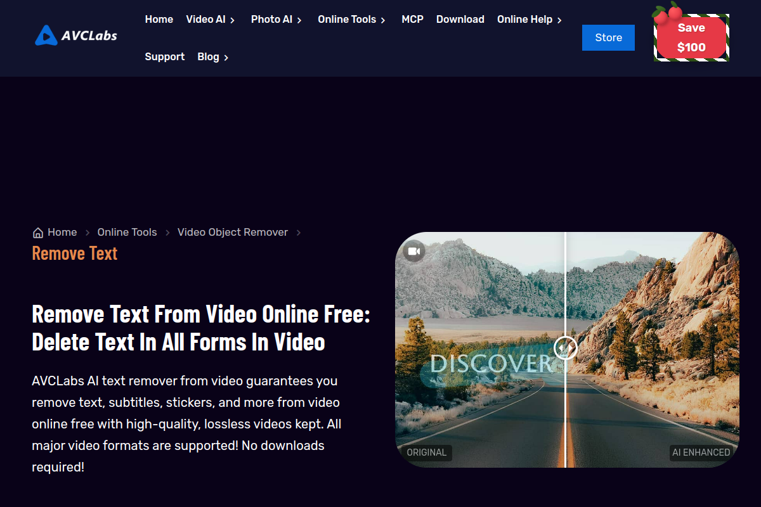
Task: Expand the Online Tools chevron
Action: tap(383, 20)
